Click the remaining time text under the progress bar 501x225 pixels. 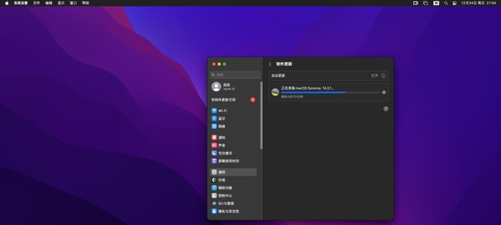tap(292, 97)
